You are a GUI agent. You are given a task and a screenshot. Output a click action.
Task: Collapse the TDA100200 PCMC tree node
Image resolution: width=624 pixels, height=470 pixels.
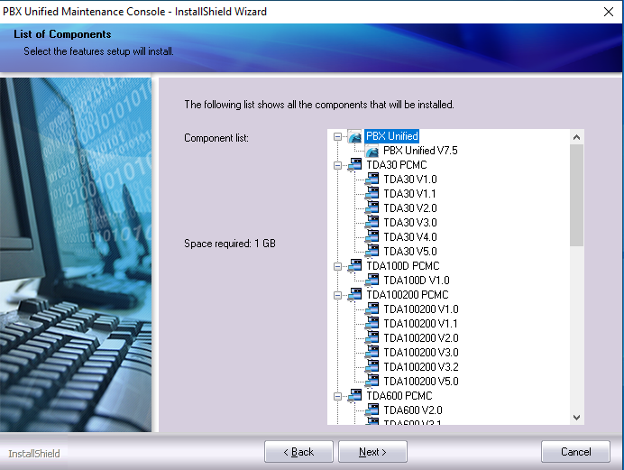[x=337, y=295]
